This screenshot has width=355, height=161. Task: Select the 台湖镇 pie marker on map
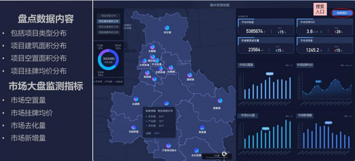pos(136,99)
